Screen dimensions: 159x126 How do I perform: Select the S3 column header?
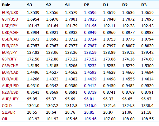tap(30, 5)
